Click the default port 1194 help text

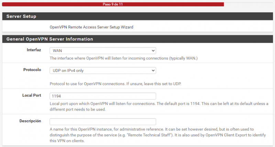click(137, 104)
